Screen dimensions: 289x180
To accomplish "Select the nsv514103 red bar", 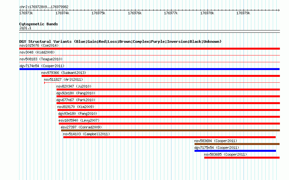I will pos(170,137).
